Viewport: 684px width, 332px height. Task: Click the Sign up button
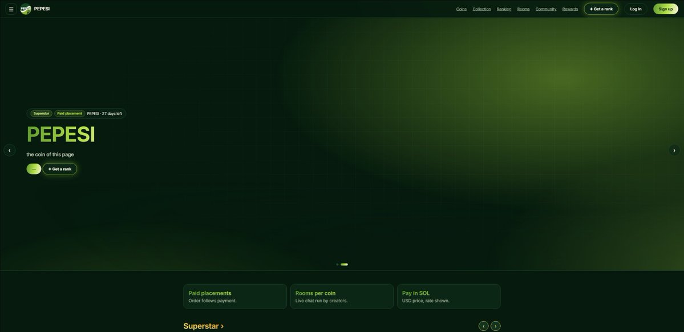coord(665,9)
